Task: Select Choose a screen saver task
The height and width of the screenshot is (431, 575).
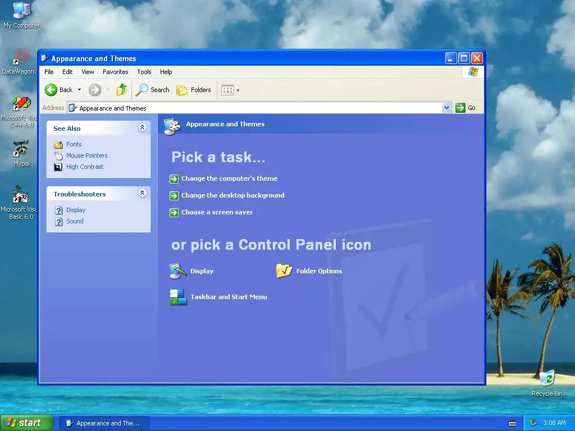Action: 217,212
